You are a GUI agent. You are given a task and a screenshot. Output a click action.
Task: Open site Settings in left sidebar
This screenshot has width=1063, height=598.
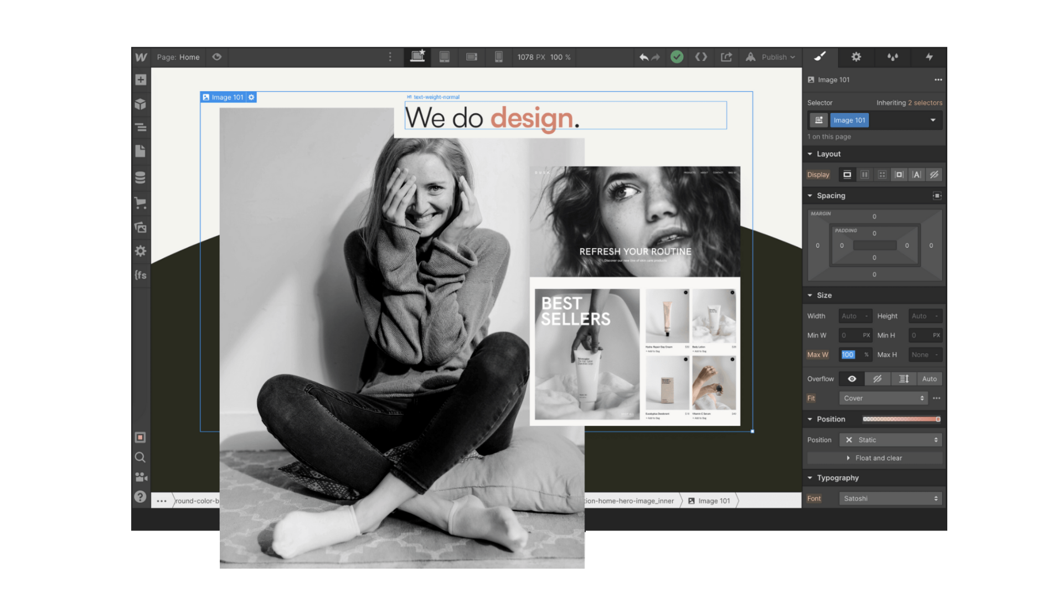[141, 251]
